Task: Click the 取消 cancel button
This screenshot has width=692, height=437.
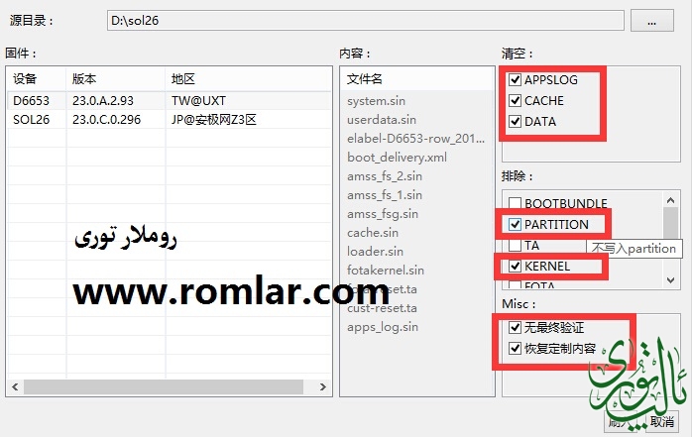Action: click(662, 421)
